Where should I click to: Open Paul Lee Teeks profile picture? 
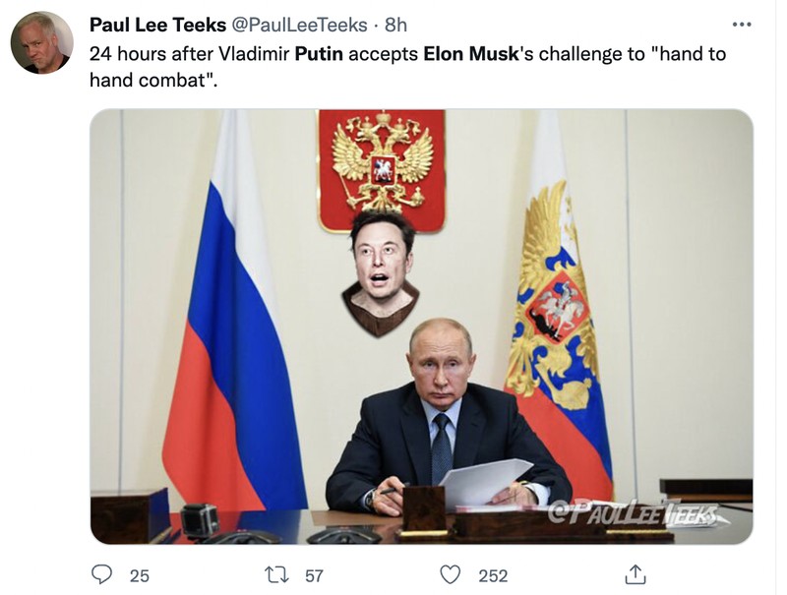[43, 32]
